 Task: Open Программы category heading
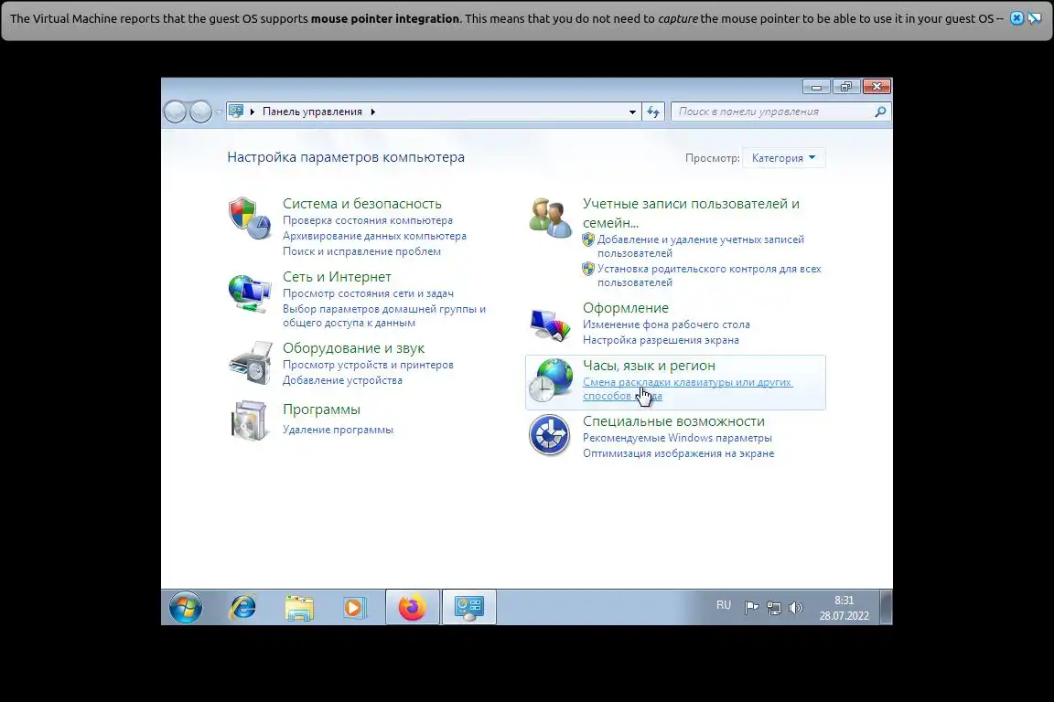[x=321, y=409]
